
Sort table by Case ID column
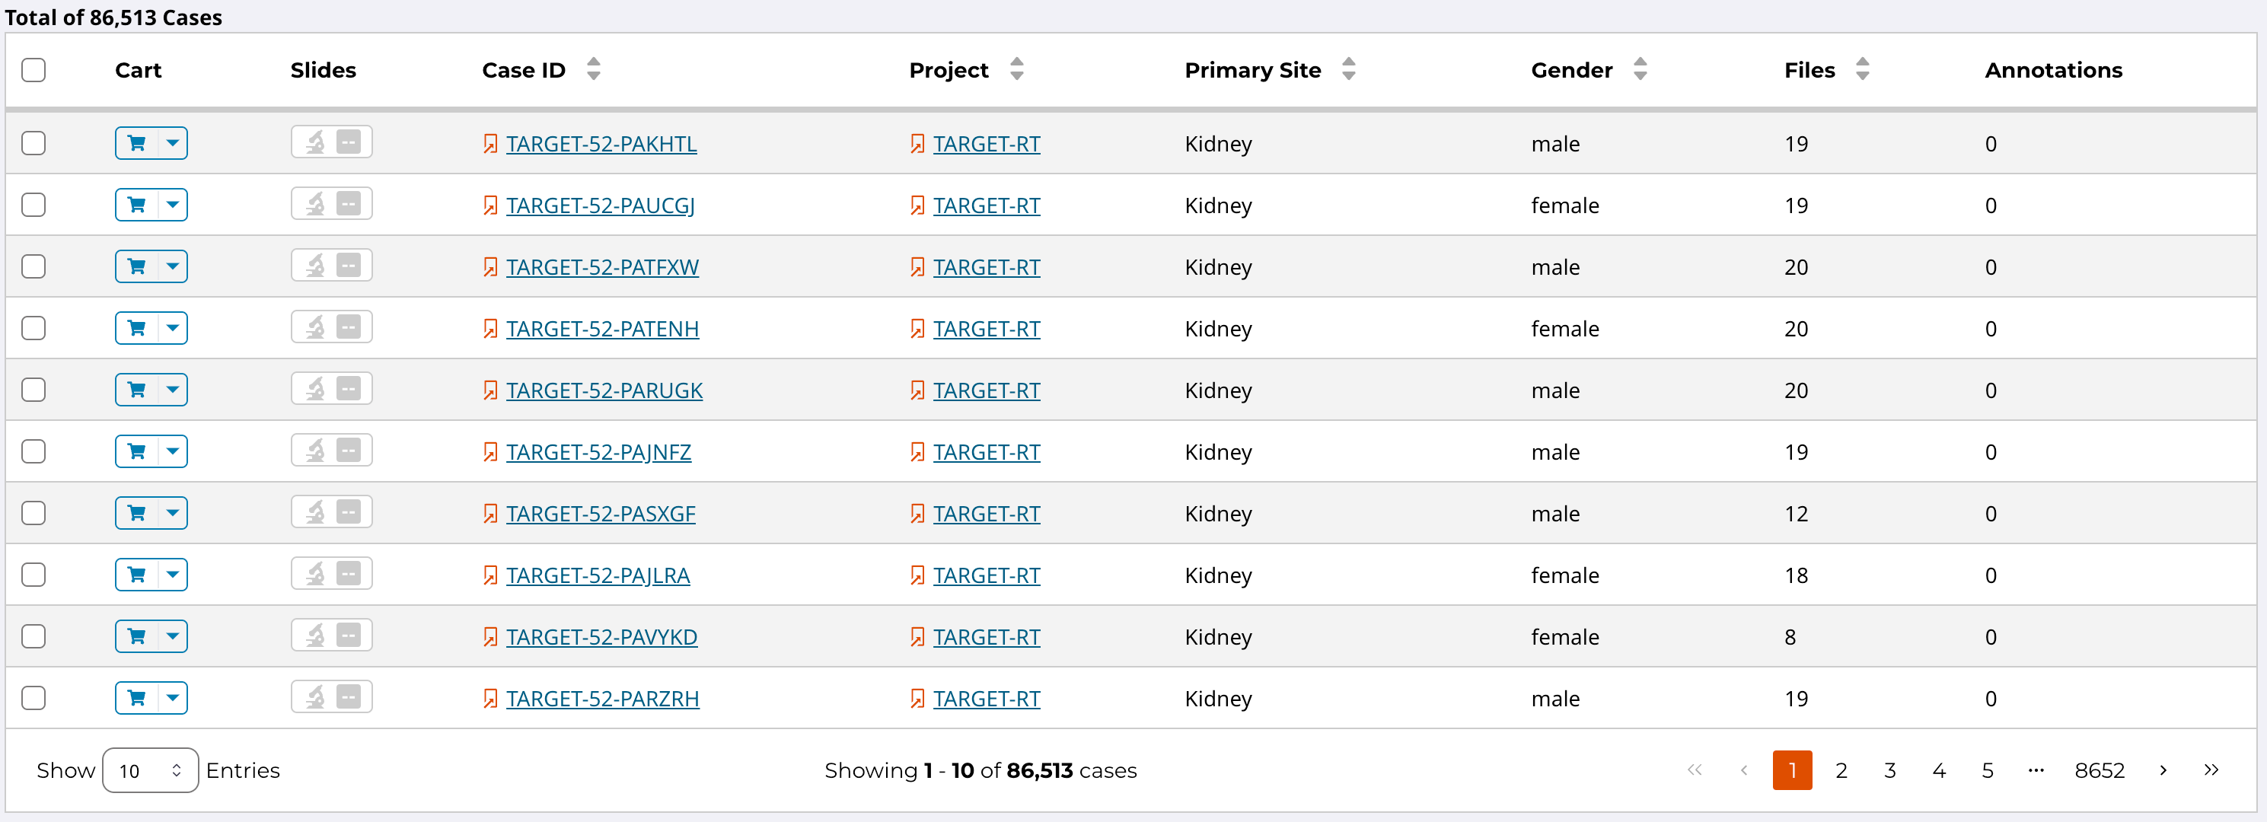pyautogui.click(x=594, y=69)
